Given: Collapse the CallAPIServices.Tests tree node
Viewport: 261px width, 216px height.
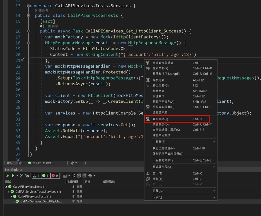Looking at the screenshot, I should tap(6, 187).
